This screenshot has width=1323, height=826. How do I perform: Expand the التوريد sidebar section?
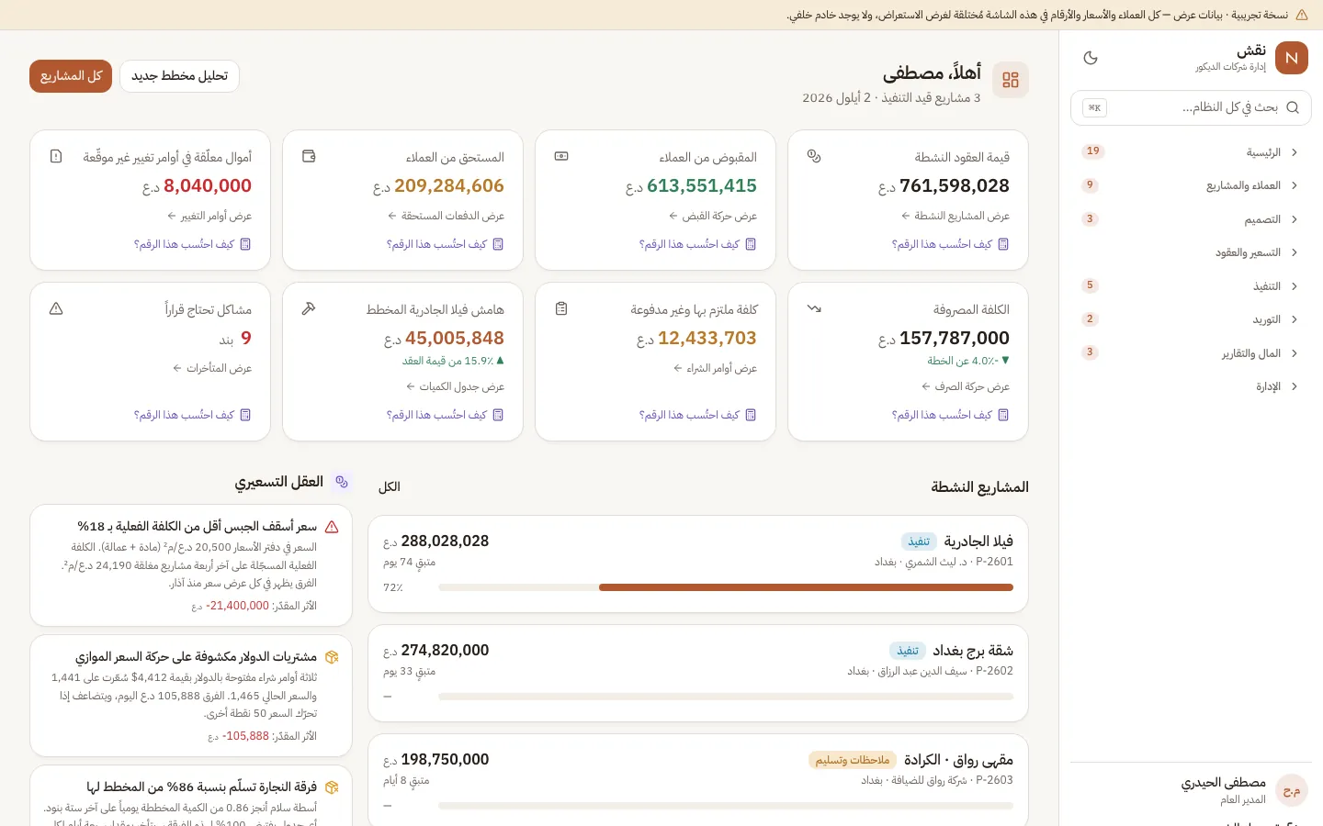tap(1191, 319)
